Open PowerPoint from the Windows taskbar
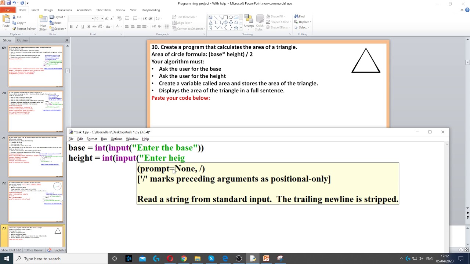The height and width of the screenshot is (264, 470). tap(266, 258)
